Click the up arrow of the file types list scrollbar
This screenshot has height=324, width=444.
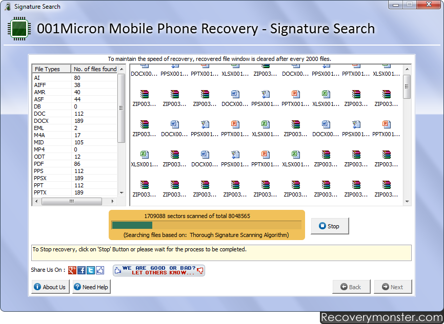click(x=122, y=69)
